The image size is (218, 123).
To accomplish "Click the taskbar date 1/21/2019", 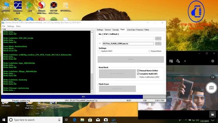I will 204,121.
